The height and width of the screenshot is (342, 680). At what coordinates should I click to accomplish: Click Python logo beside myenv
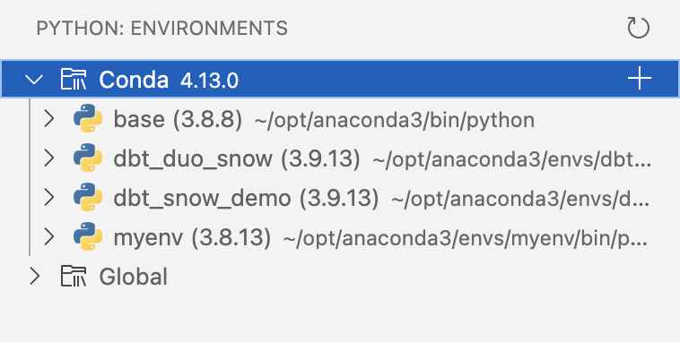pos(88,236)
